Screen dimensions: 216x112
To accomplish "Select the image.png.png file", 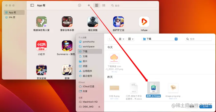I will point(173,88).
